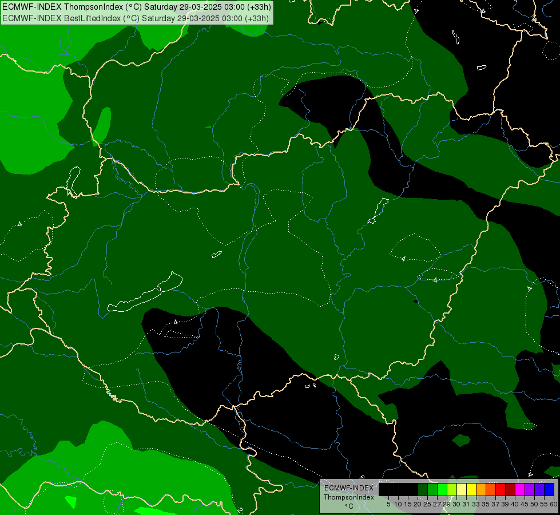
Task: Select the lime 29–30 legend swatch
Action: coord(452,489)
